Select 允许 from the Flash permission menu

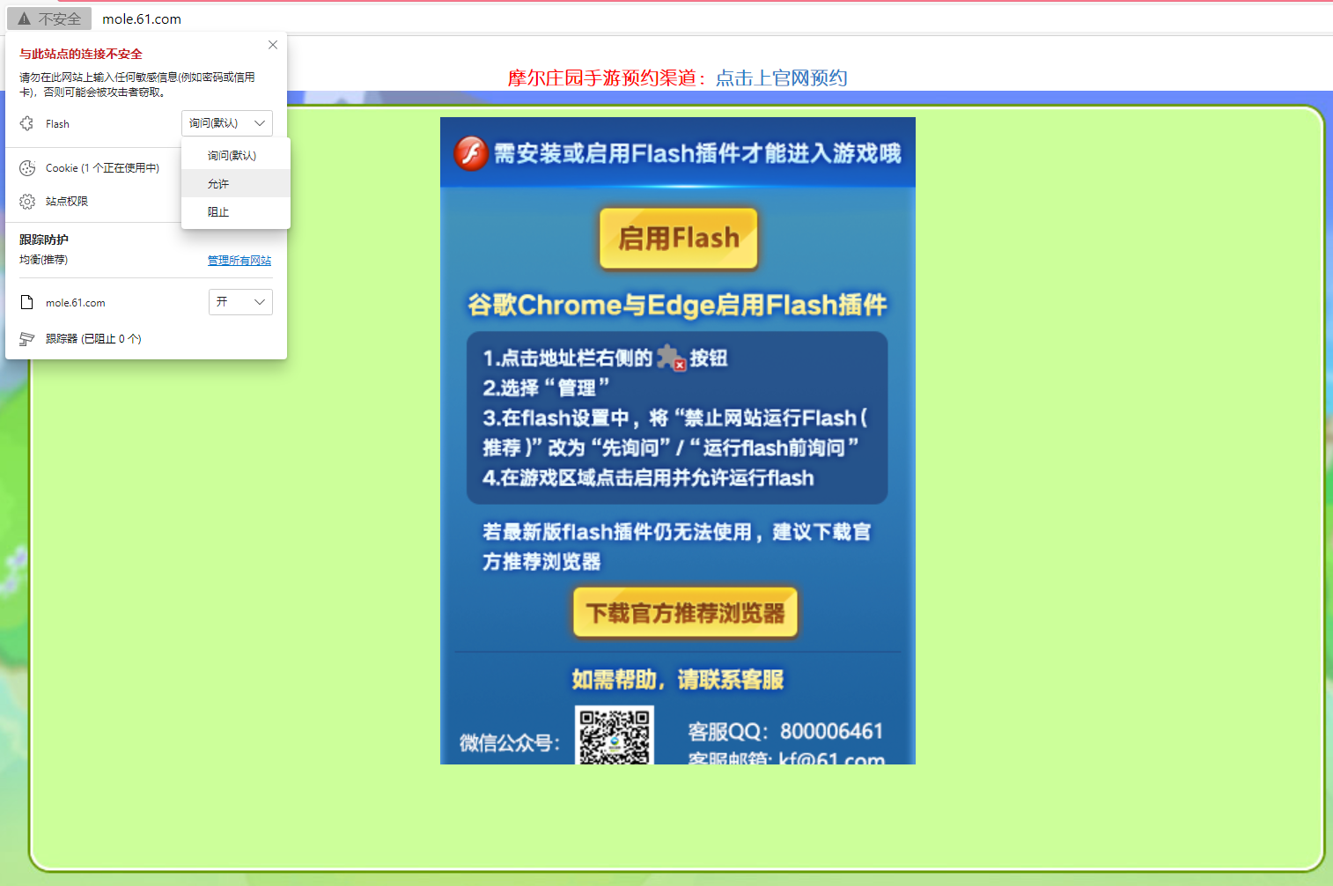coord(217,183)
